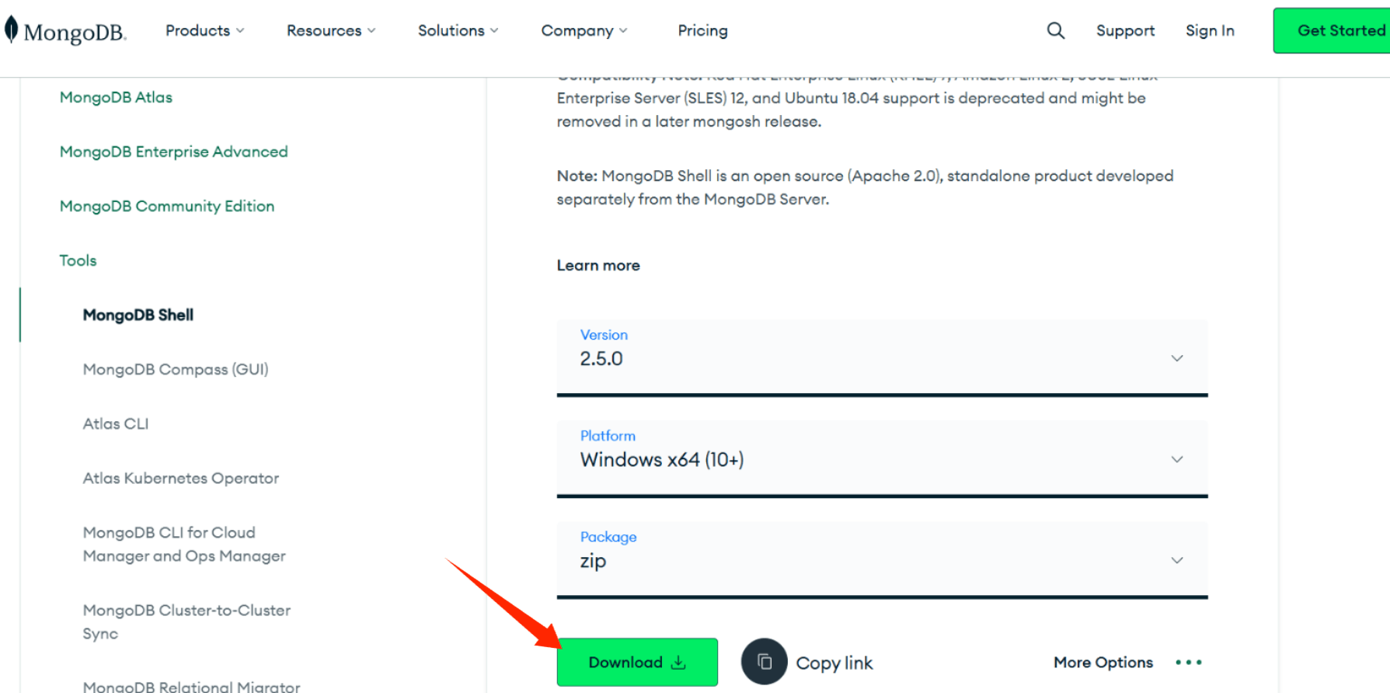
Task: Click the Get Started button
Action: click(1332, 30)
